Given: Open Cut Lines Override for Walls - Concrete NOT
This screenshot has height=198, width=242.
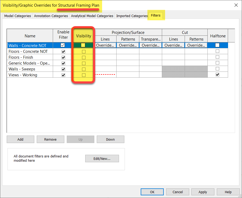Looking at the screenshot, I should coord(173,45).
